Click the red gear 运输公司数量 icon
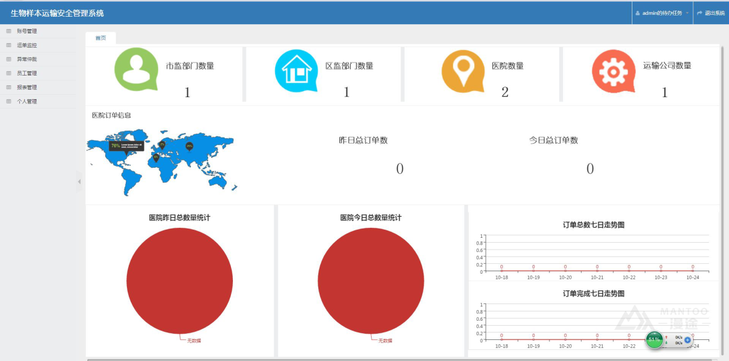729x361 pixels. pyautogui.click(x=613, y=71)
